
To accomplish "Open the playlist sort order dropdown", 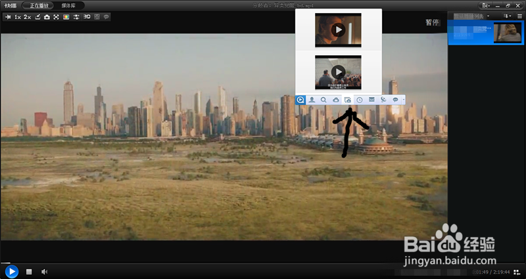I will [x=507, y=16].
